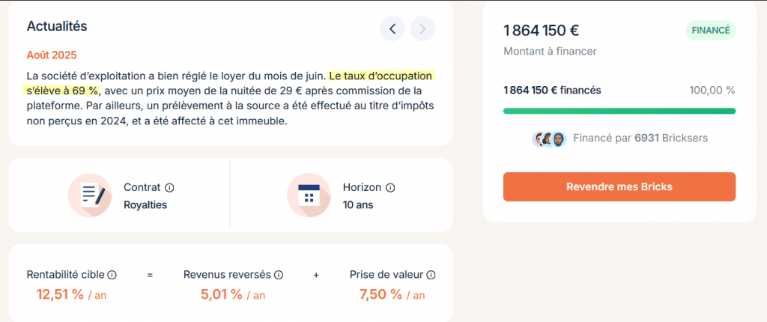
Task: Click the green funding progress bar
Action: pyautogui.click(x=619, y=111)
